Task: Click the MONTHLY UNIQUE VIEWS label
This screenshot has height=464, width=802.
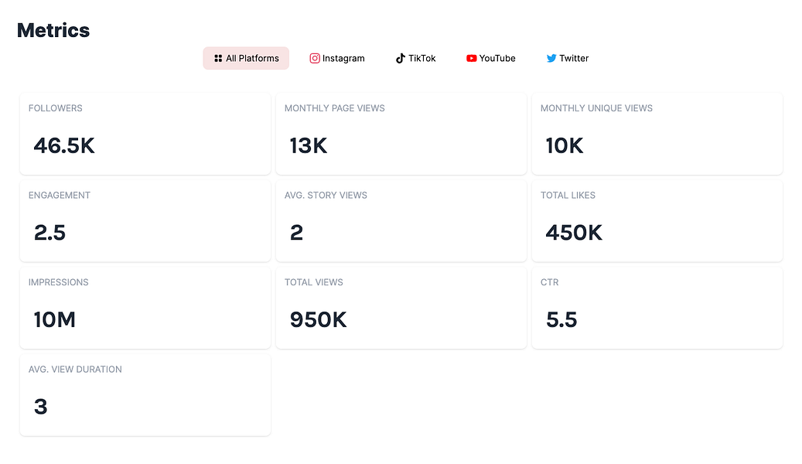Action: coord(596,108)
